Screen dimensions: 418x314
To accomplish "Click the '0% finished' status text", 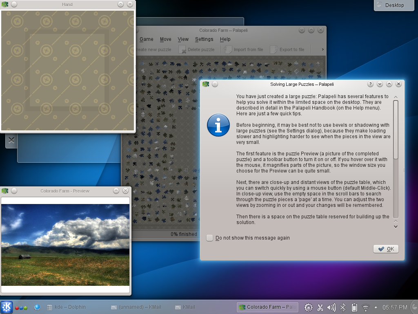I will 184,234.
